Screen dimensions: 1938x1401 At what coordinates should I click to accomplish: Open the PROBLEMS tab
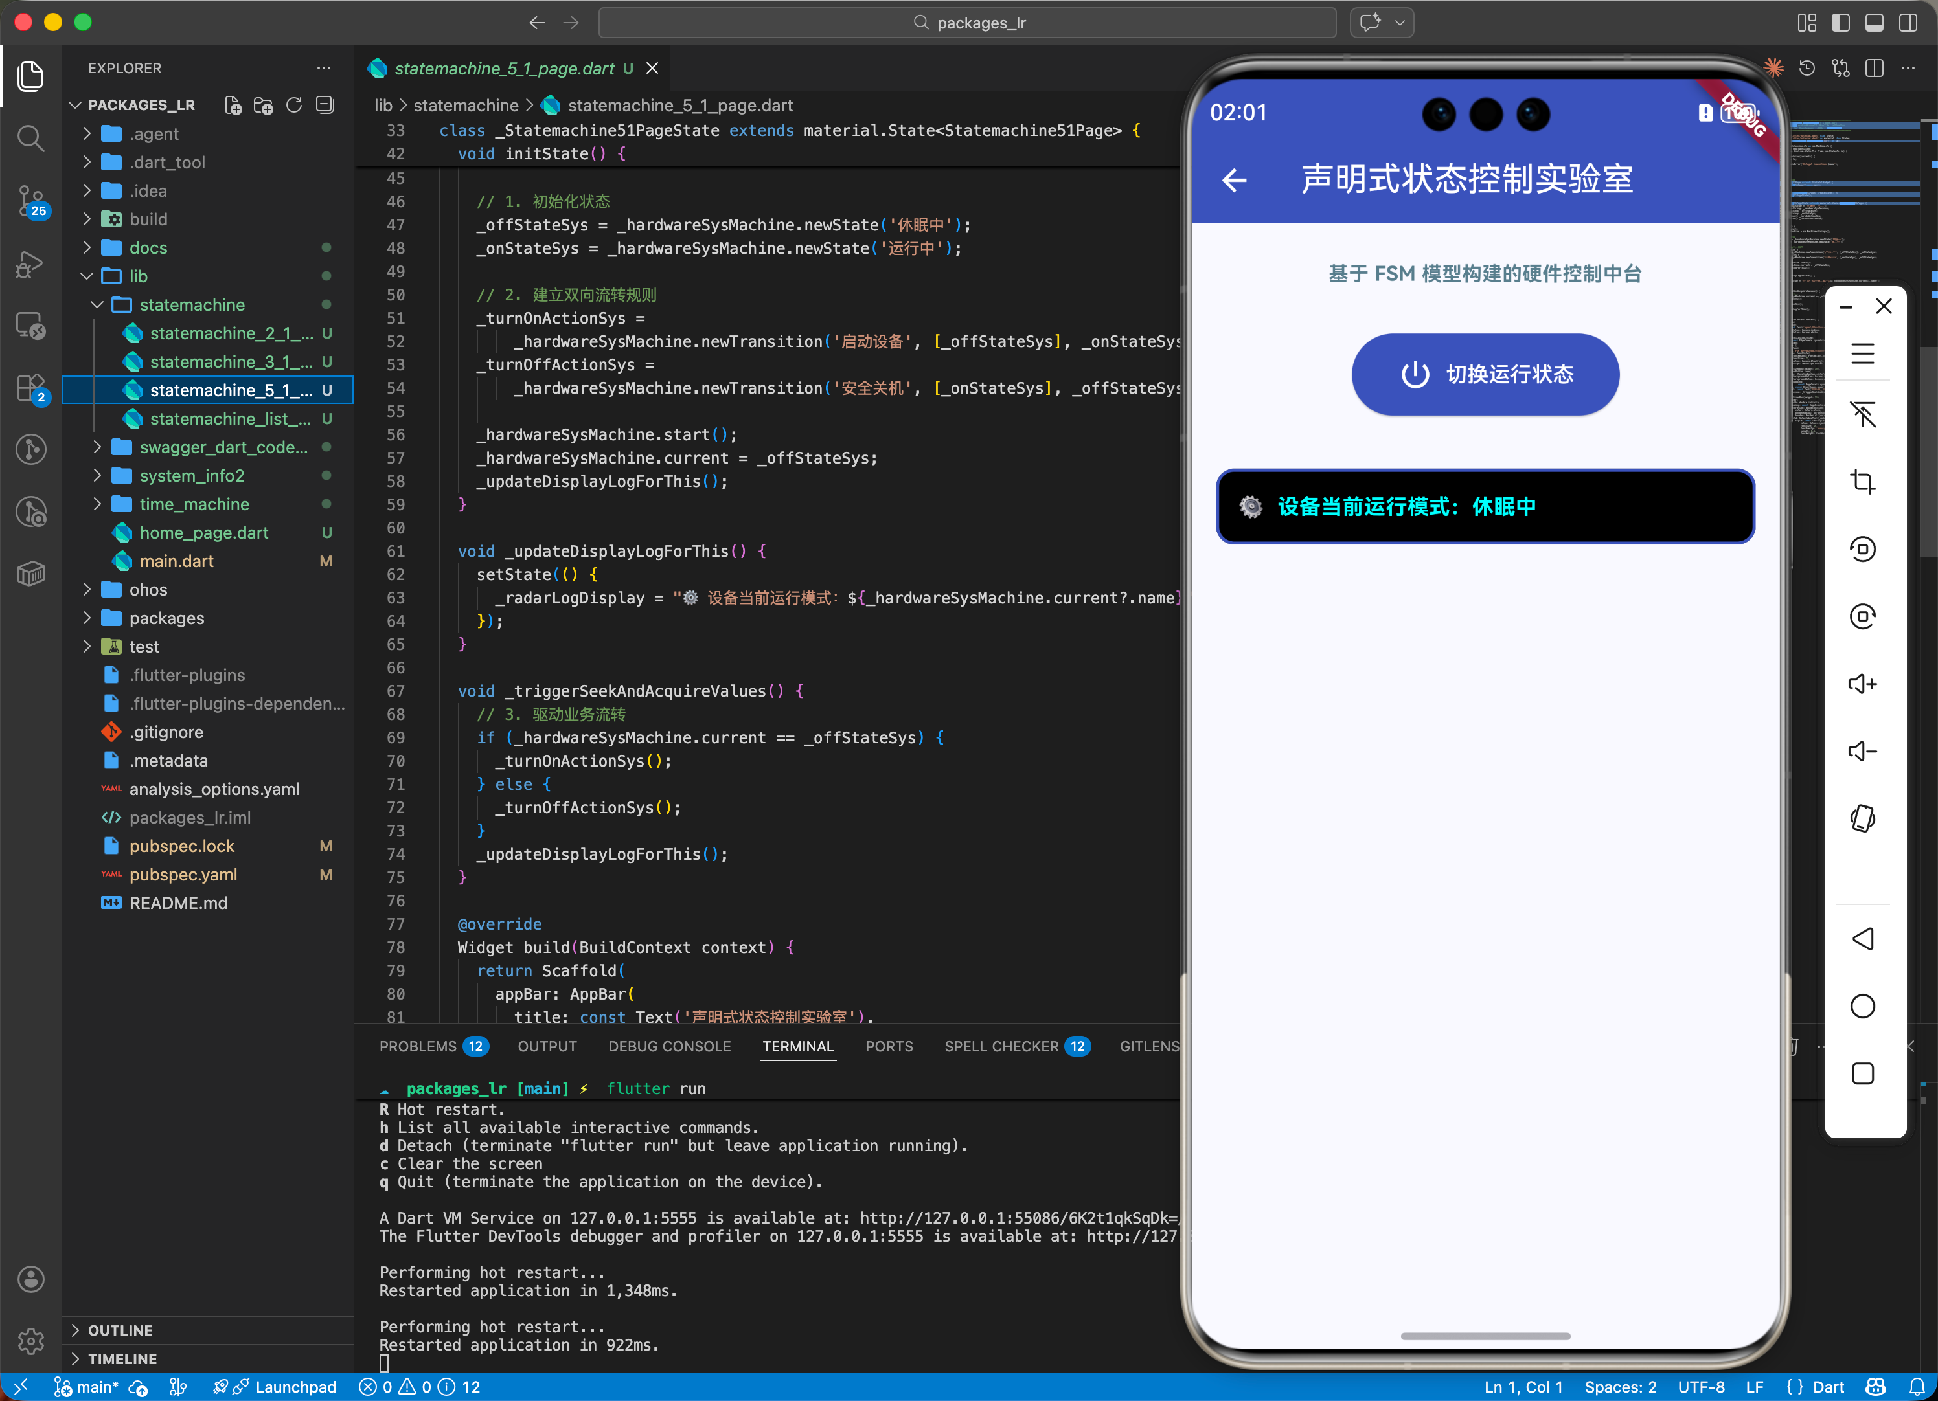point(418,1046)
